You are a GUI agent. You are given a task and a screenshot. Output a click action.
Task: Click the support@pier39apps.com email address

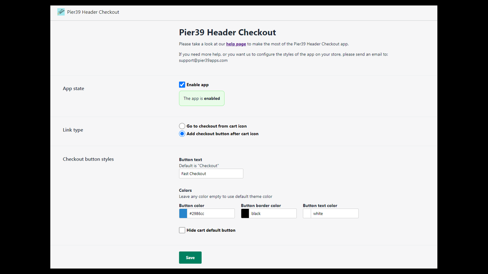coord(203,60)
